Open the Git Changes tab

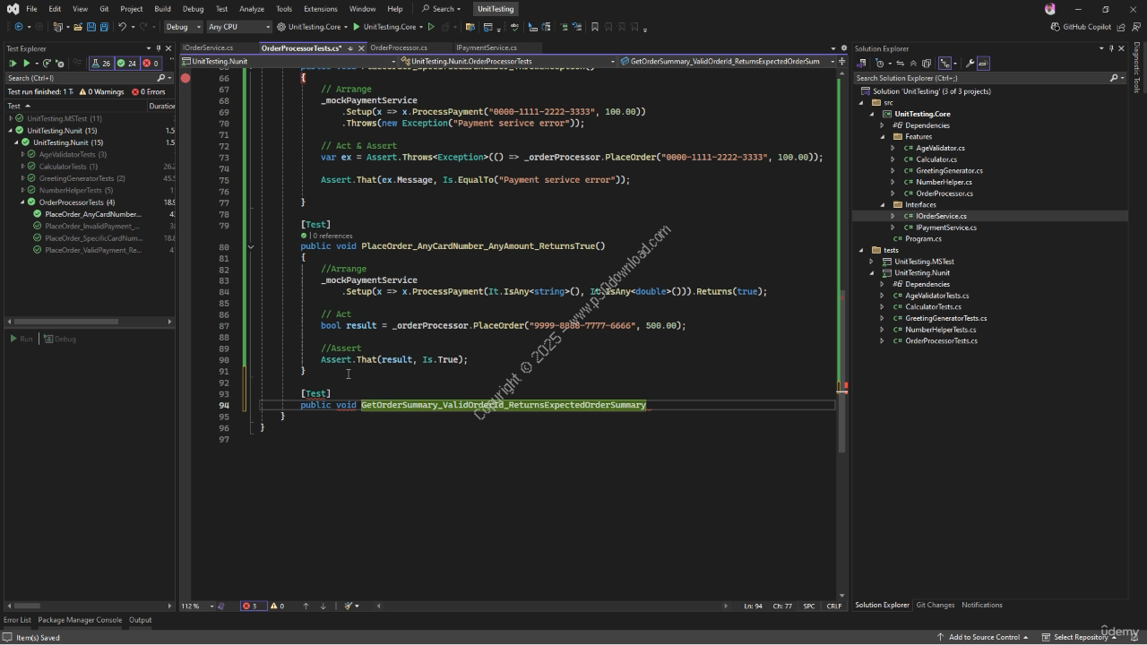(x=935, y=605)
